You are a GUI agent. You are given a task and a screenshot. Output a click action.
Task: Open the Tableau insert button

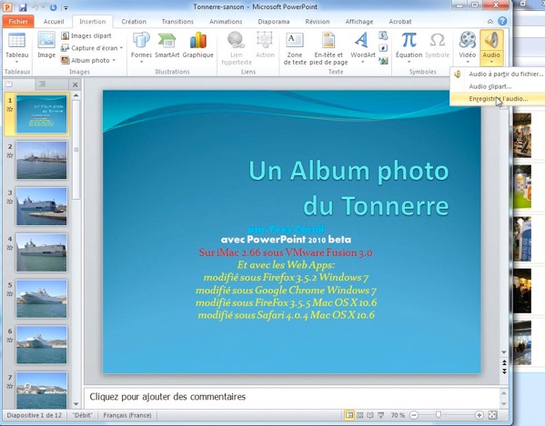(16, 48)
